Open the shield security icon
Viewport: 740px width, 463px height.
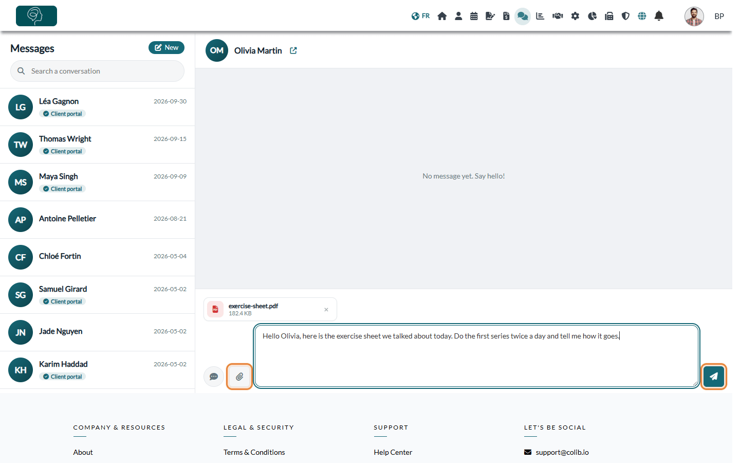[x=625, y=16]
